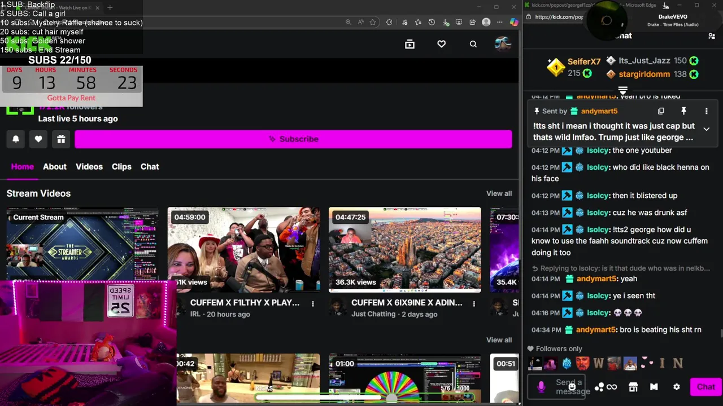Open the 04:47:25 Barcelona stream thumbnail
This screenshot has height=406, width=723.
pyautogui.click(x=405, y=250)
